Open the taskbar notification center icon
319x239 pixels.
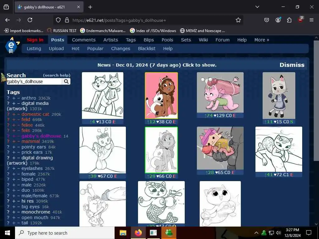[309, 233]
